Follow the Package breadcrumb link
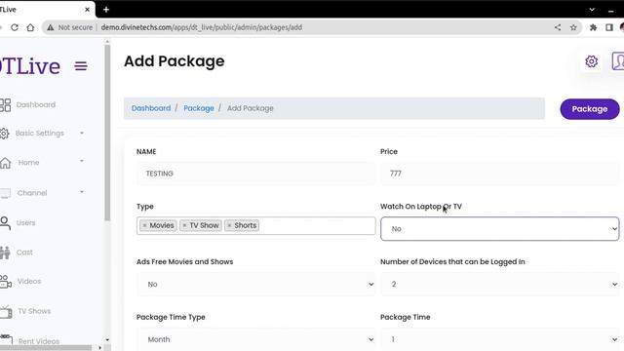 pyautogui.click(x=199, y=108)
